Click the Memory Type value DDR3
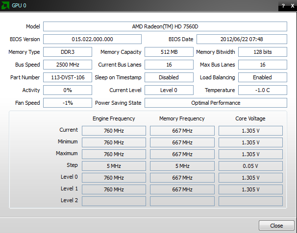Viewport: 297px width, 233px height. click(68, 52)
